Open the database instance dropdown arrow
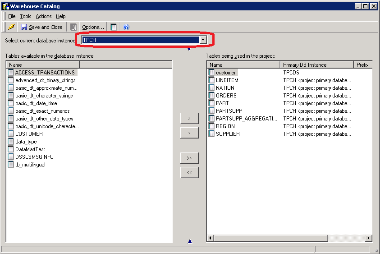This screenshot has height=254, width=380. [x=203, y=40]
